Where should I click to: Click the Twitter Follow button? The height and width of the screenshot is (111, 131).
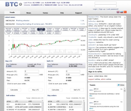tap(121, 85)
